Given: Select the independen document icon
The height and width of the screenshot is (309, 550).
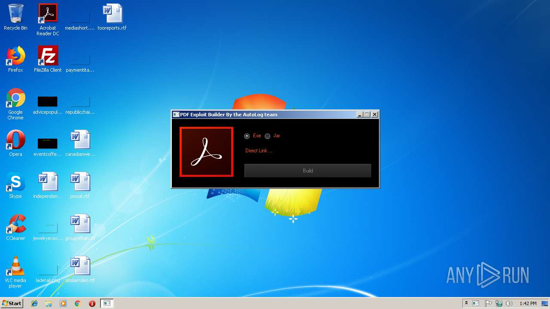Looking at the screenshot, I should click(x=48, y=185).
